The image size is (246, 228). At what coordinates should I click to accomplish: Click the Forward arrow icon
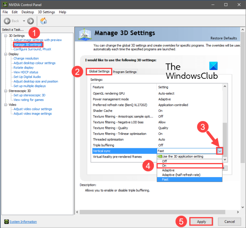coord(31,21)
